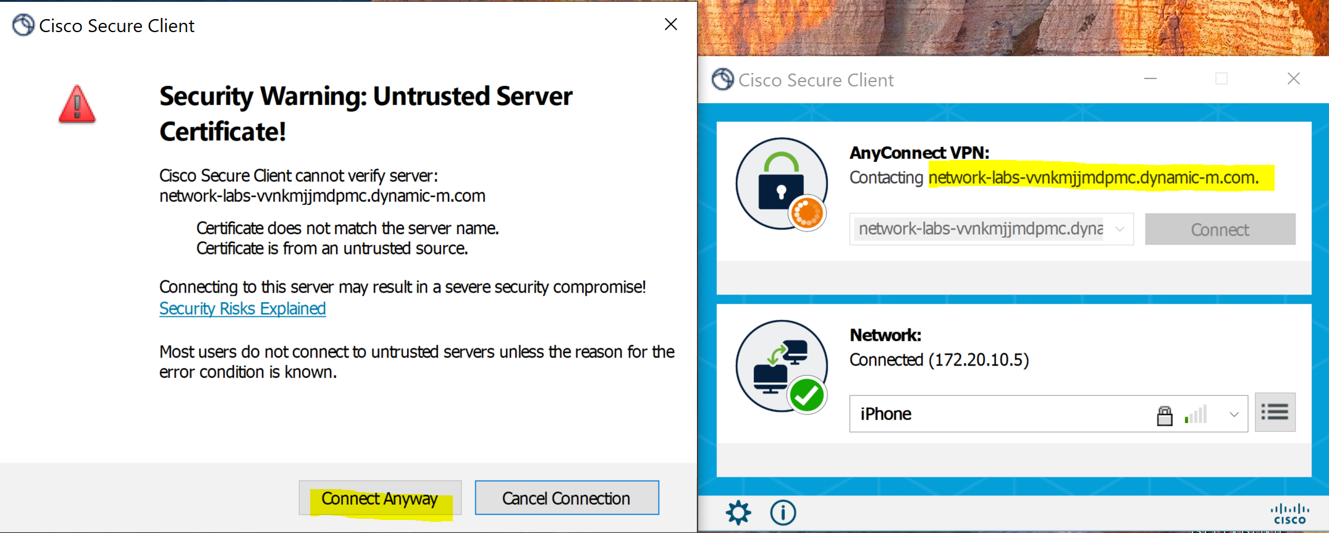Open settings with the gear icon
This screenshot has width=1329, height=533.
coord(738,513)
